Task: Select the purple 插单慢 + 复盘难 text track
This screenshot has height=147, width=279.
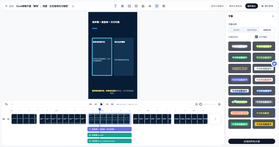Action: 110,129
